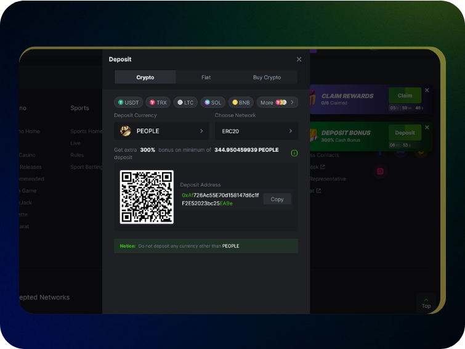Click the Claim Rewards gift icon
465x349 pixels.
pos(313,98)
